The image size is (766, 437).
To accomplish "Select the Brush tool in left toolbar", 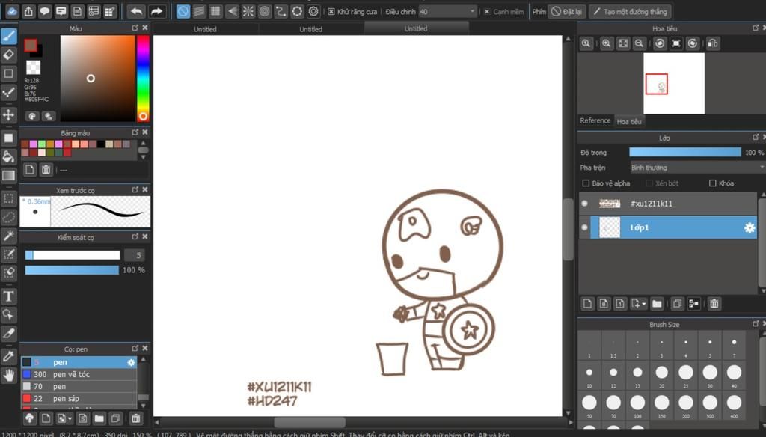I will [x=9, y=36].
